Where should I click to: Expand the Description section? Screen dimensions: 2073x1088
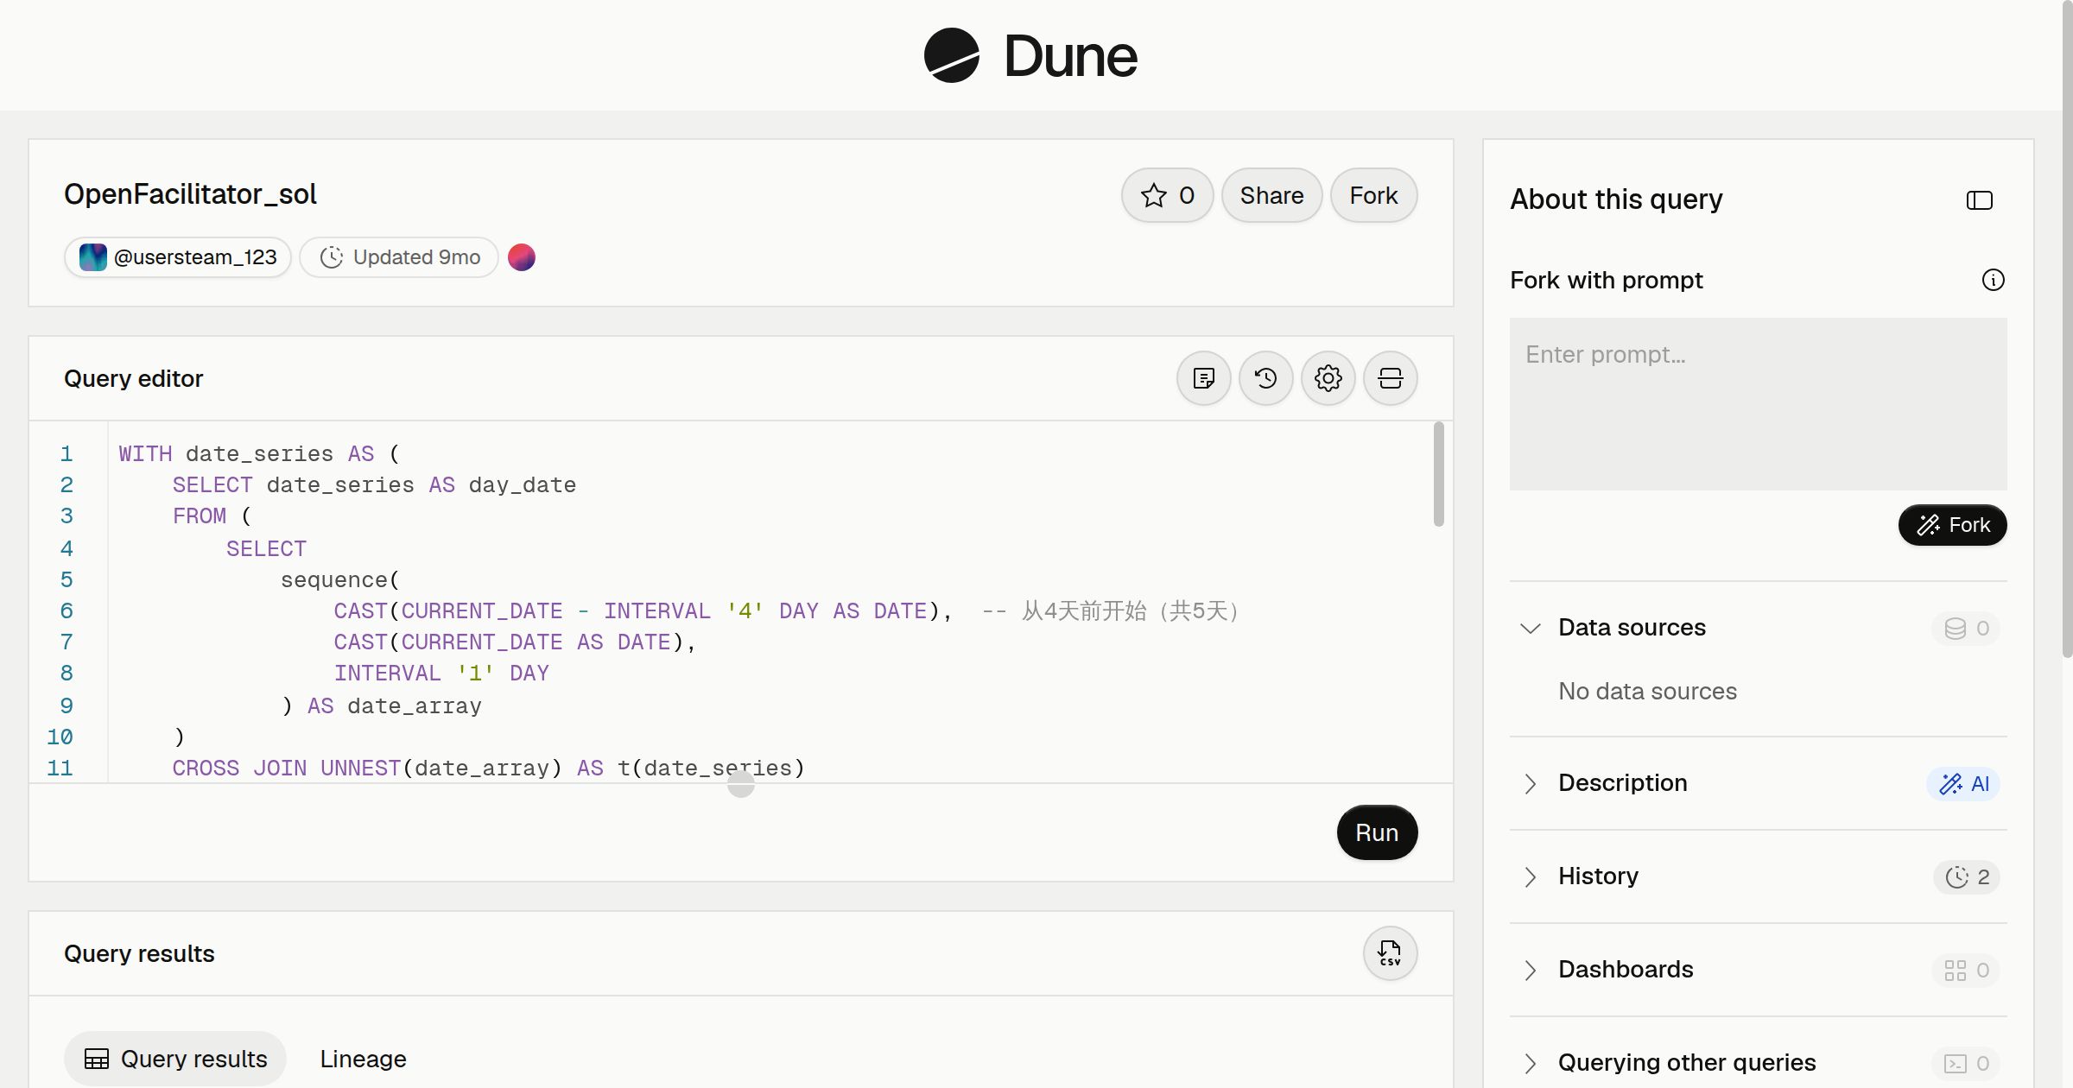(1530, 783)
